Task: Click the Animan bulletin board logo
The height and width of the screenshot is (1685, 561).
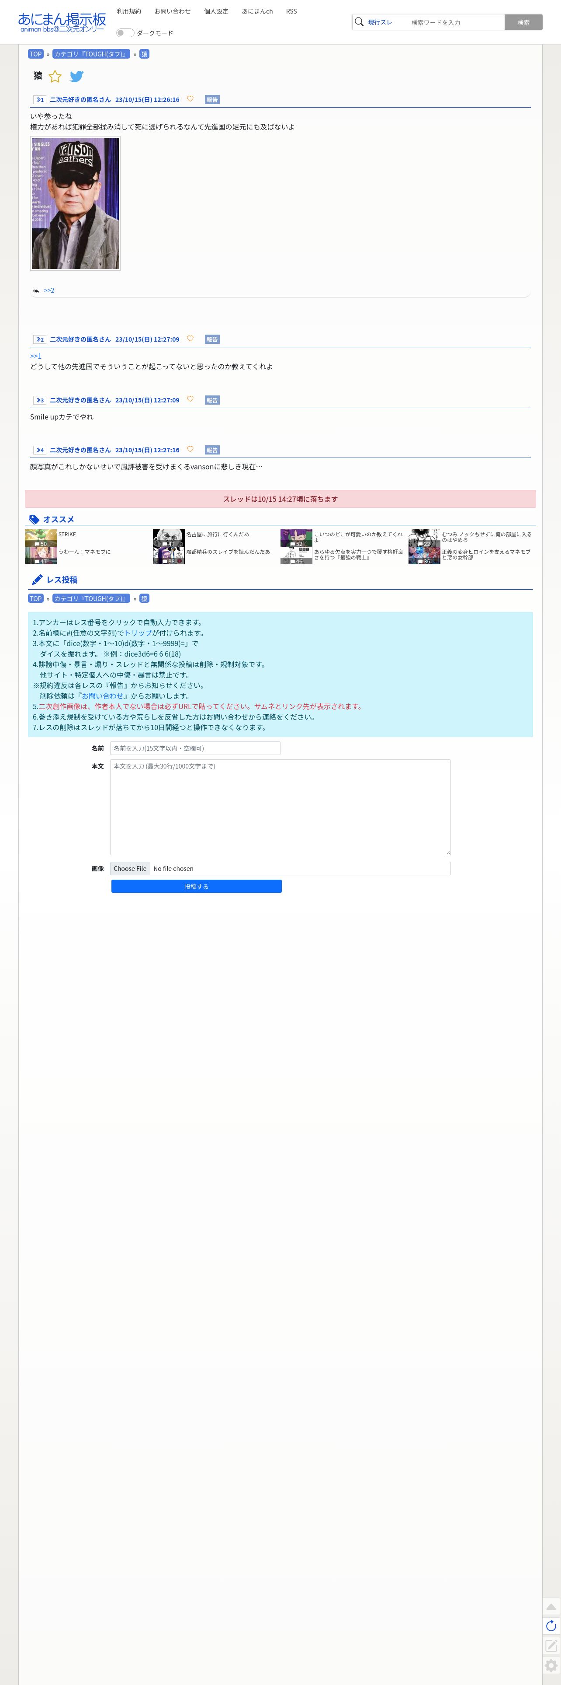Action: (62, 22)
